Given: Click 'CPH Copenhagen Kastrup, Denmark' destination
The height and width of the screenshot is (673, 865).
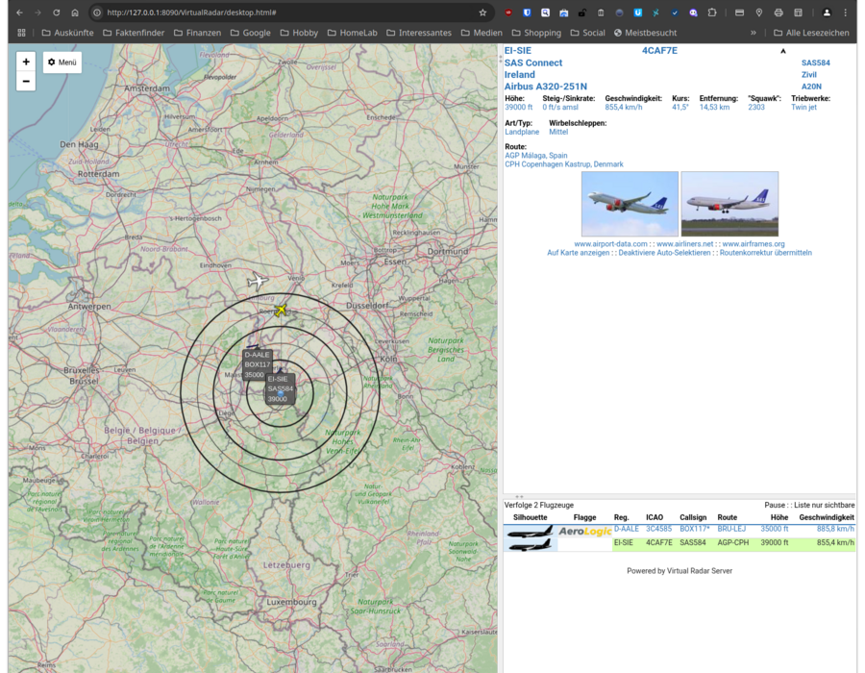Looking at the screenshot, I should (564, 164).
